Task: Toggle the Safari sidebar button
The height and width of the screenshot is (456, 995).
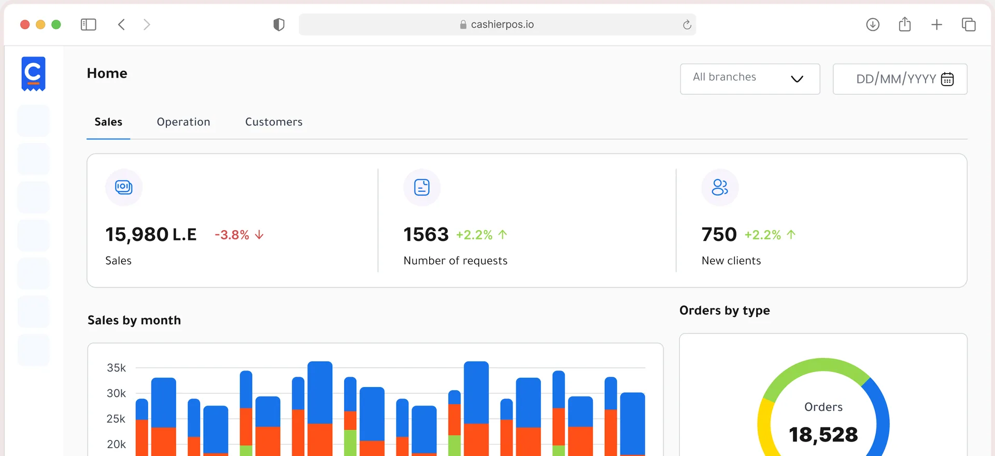Action: click(x=89, y=24)
